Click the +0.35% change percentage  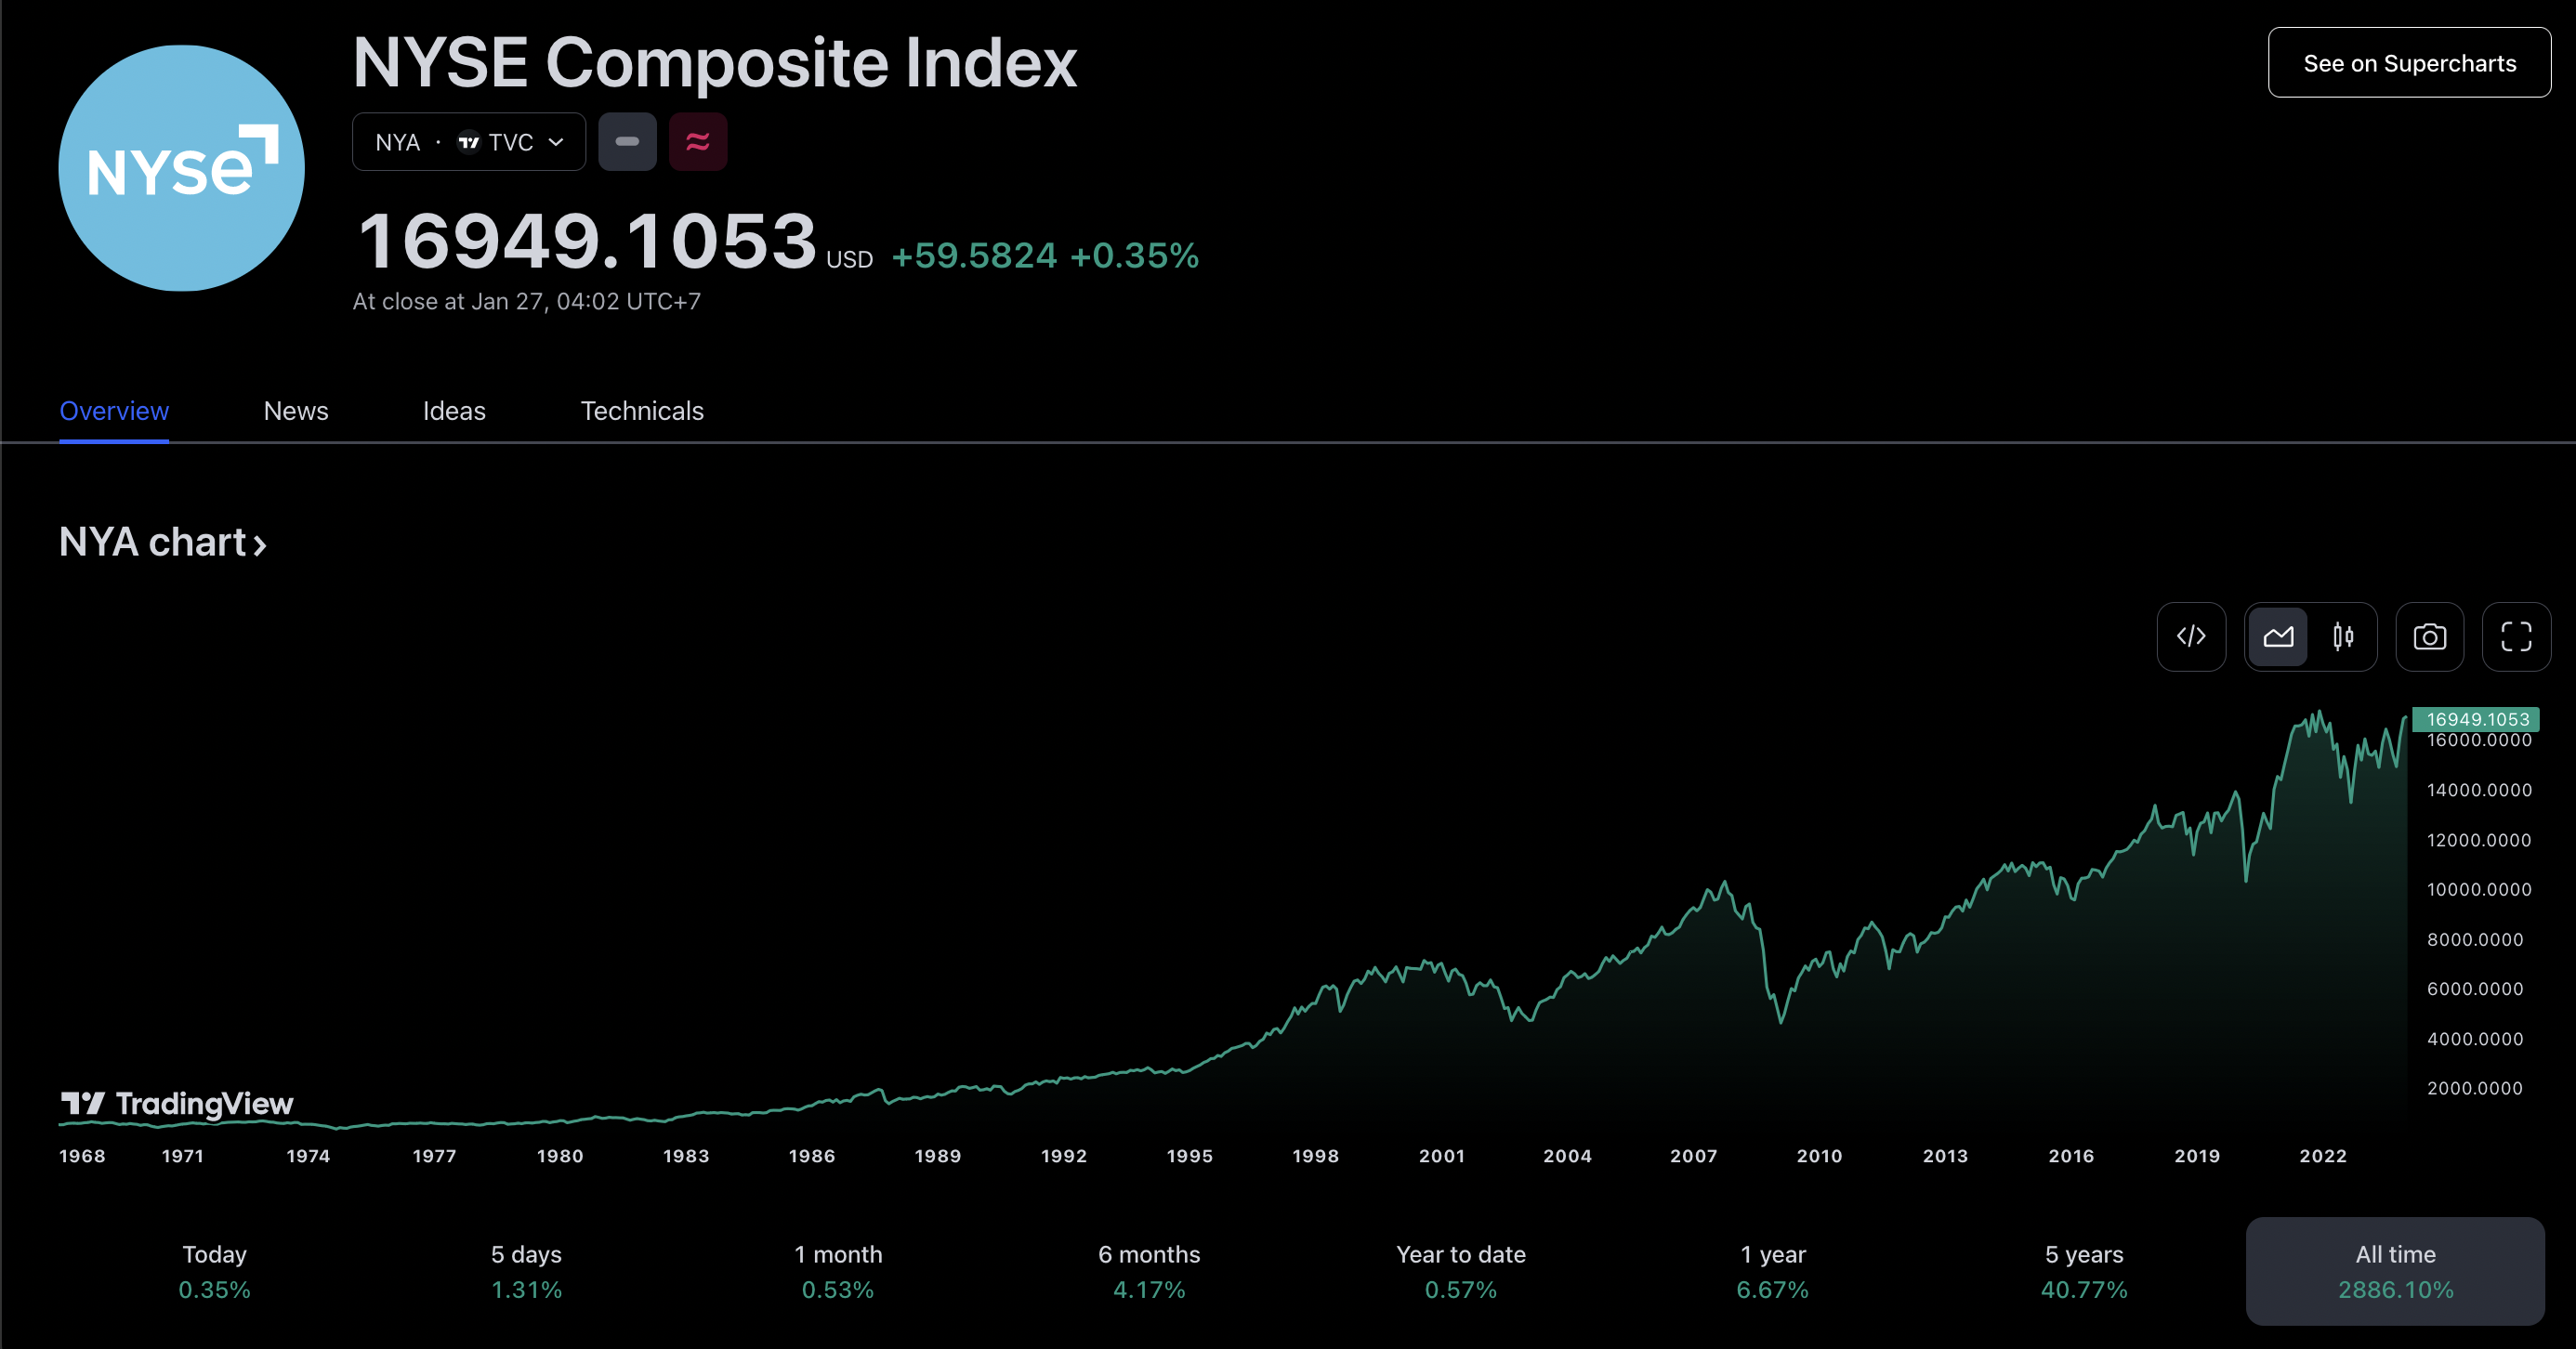point(1134,255)
